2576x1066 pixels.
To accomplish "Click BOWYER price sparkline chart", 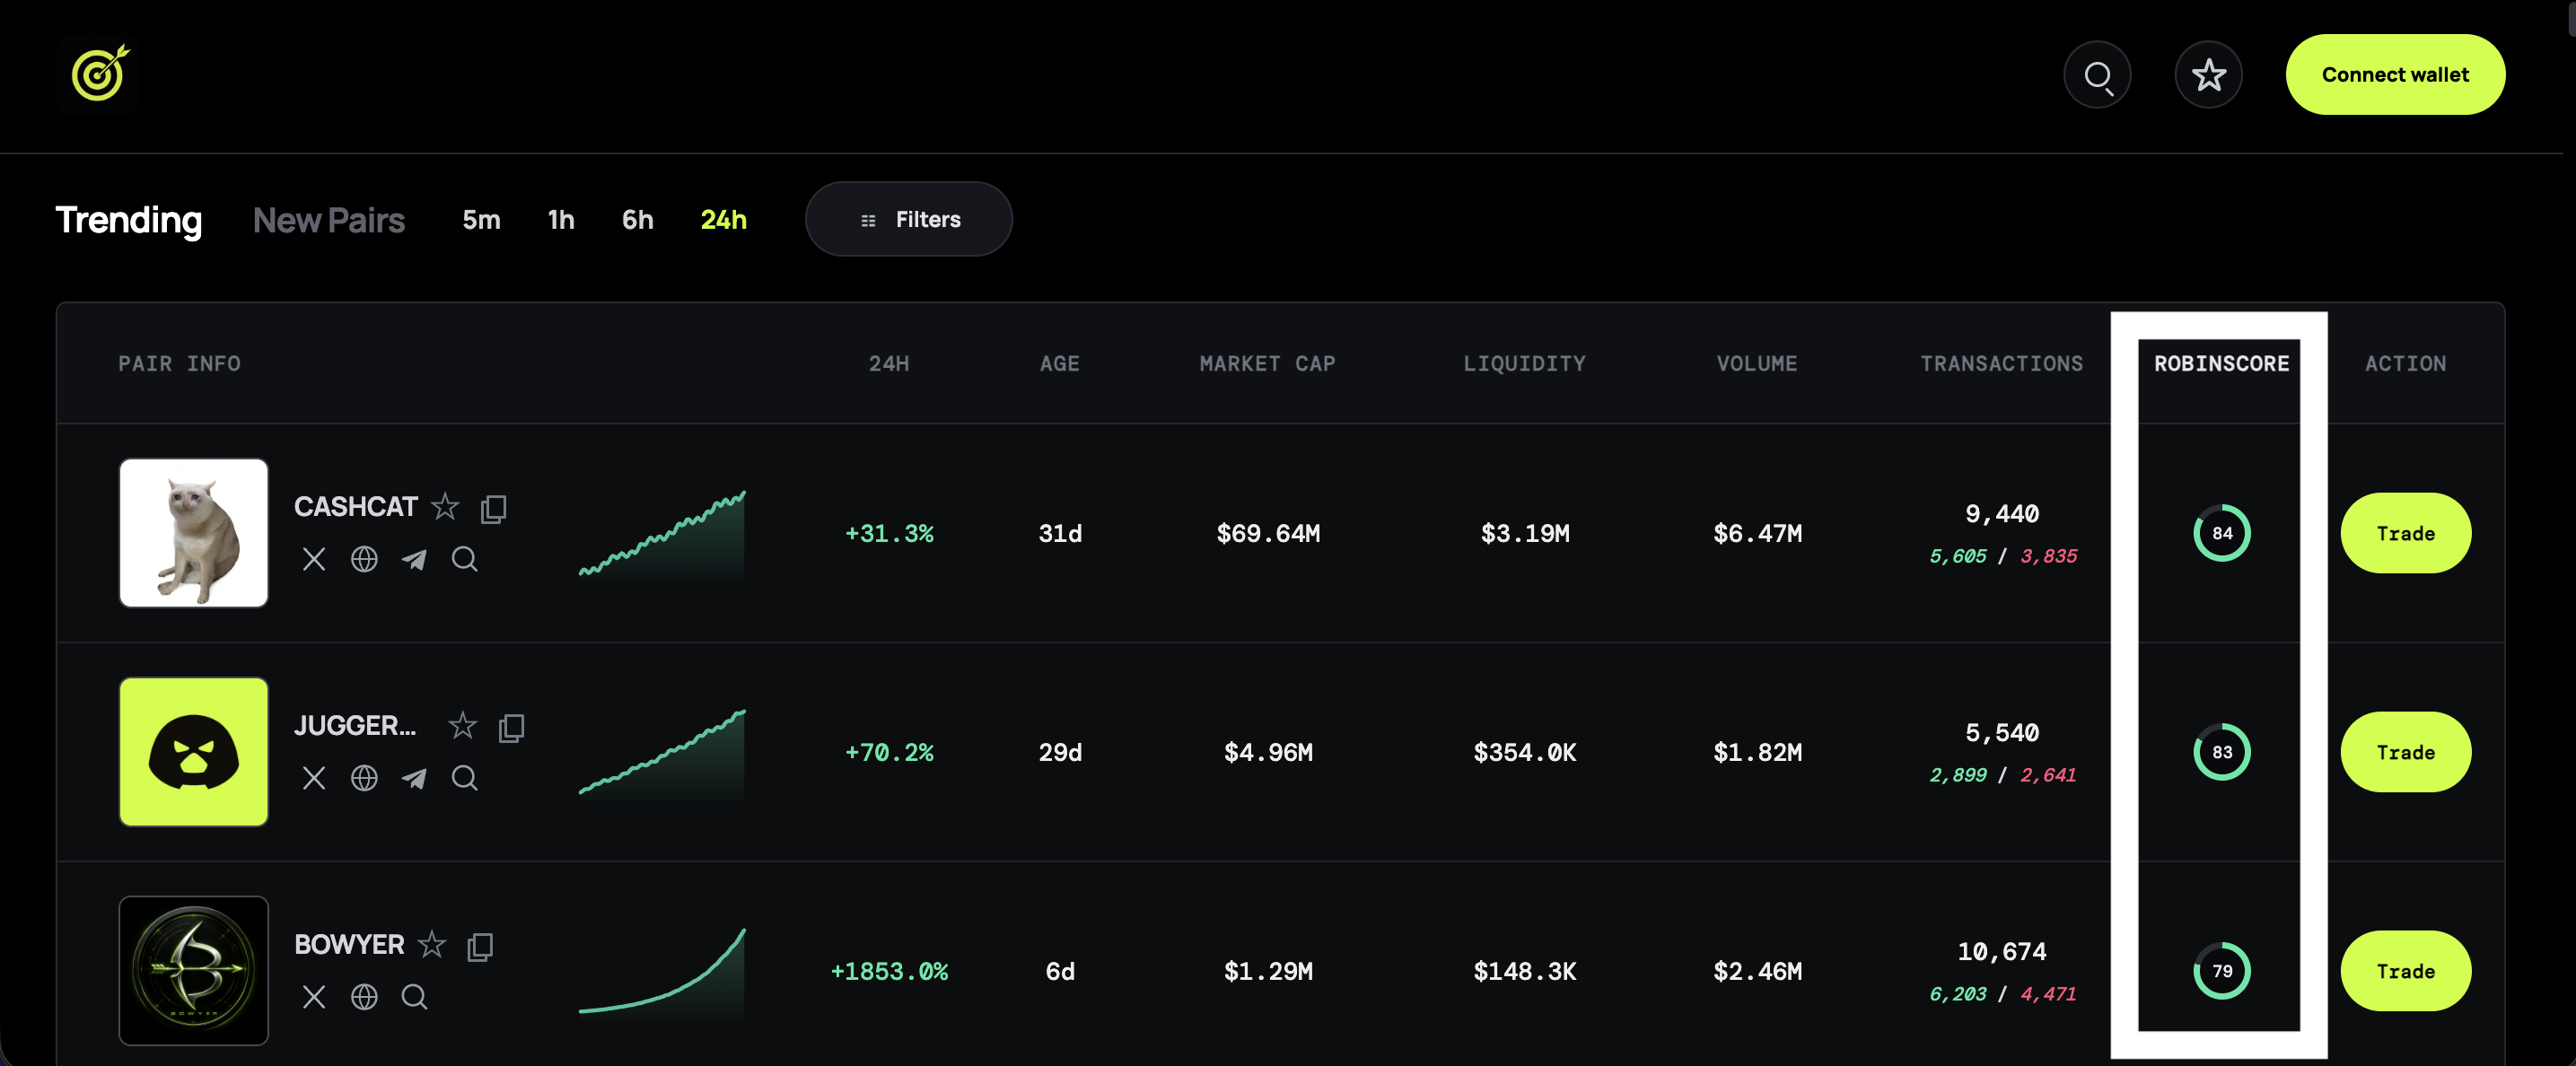I will pos(662,972).
